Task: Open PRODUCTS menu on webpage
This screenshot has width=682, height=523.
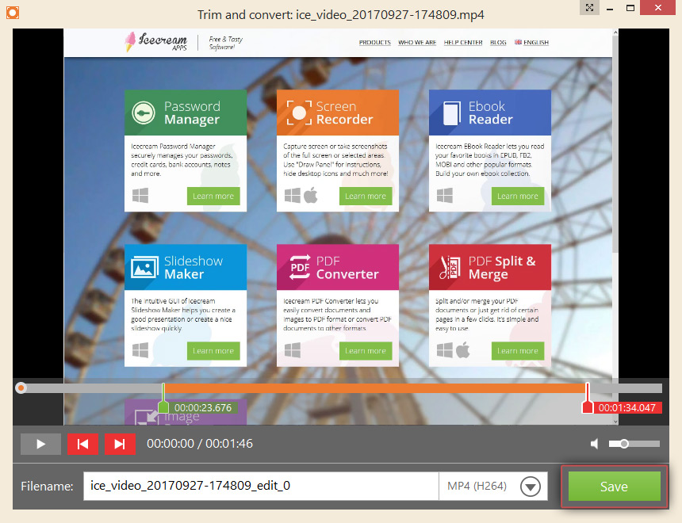Action: tap(374, 42)
